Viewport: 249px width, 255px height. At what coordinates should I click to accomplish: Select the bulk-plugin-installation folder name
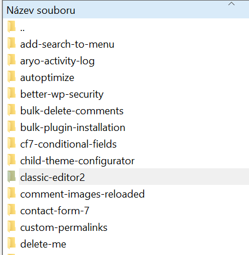point(72,127)
